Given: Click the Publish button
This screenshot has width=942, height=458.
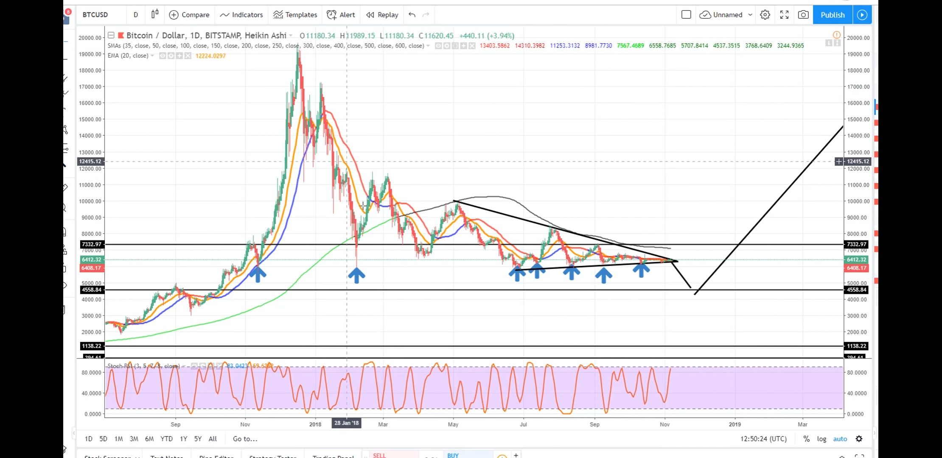Looking at the screenshot, I should coord(832,15).
